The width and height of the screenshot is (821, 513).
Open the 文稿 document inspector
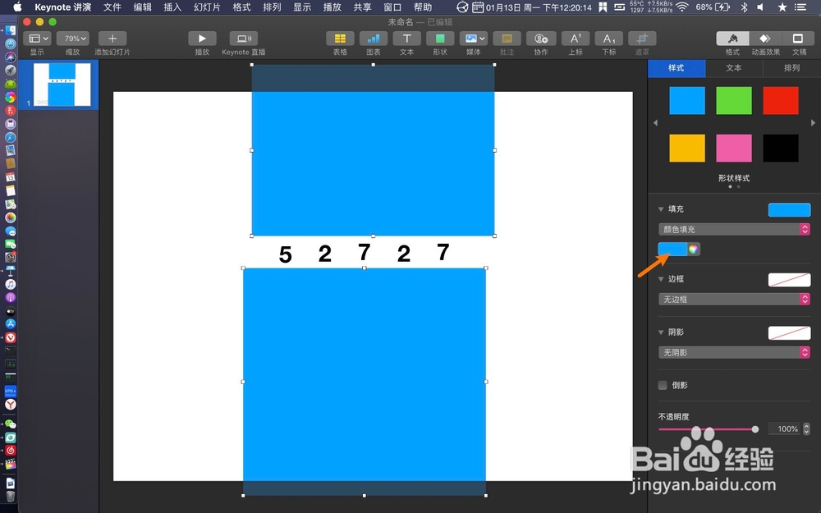point(799,39)
